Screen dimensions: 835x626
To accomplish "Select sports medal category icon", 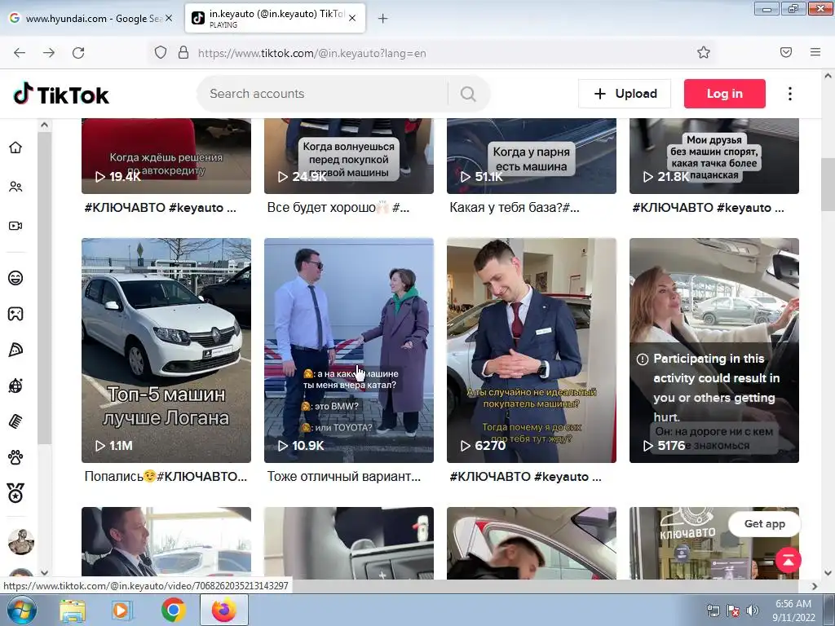I will tap(15, 493).
